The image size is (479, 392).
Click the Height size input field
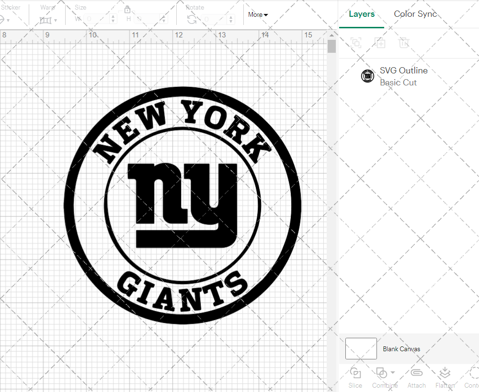tap(147, 19)
